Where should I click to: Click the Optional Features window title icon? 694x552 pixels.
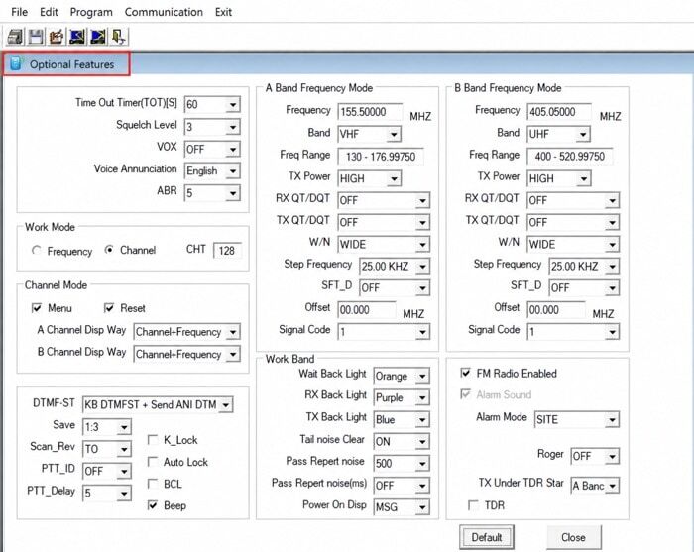(16, 63)
